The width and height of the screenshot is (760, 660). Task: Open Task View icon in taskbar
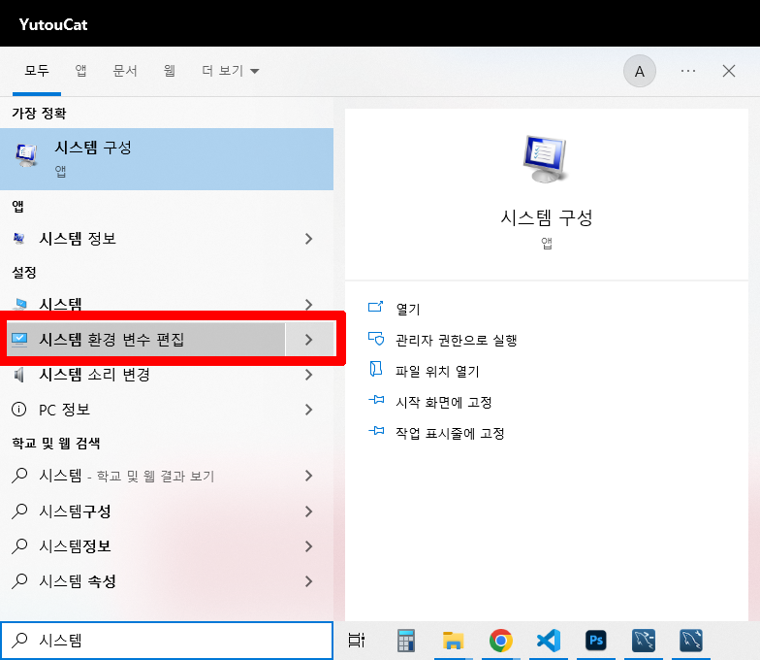[357, 641]
